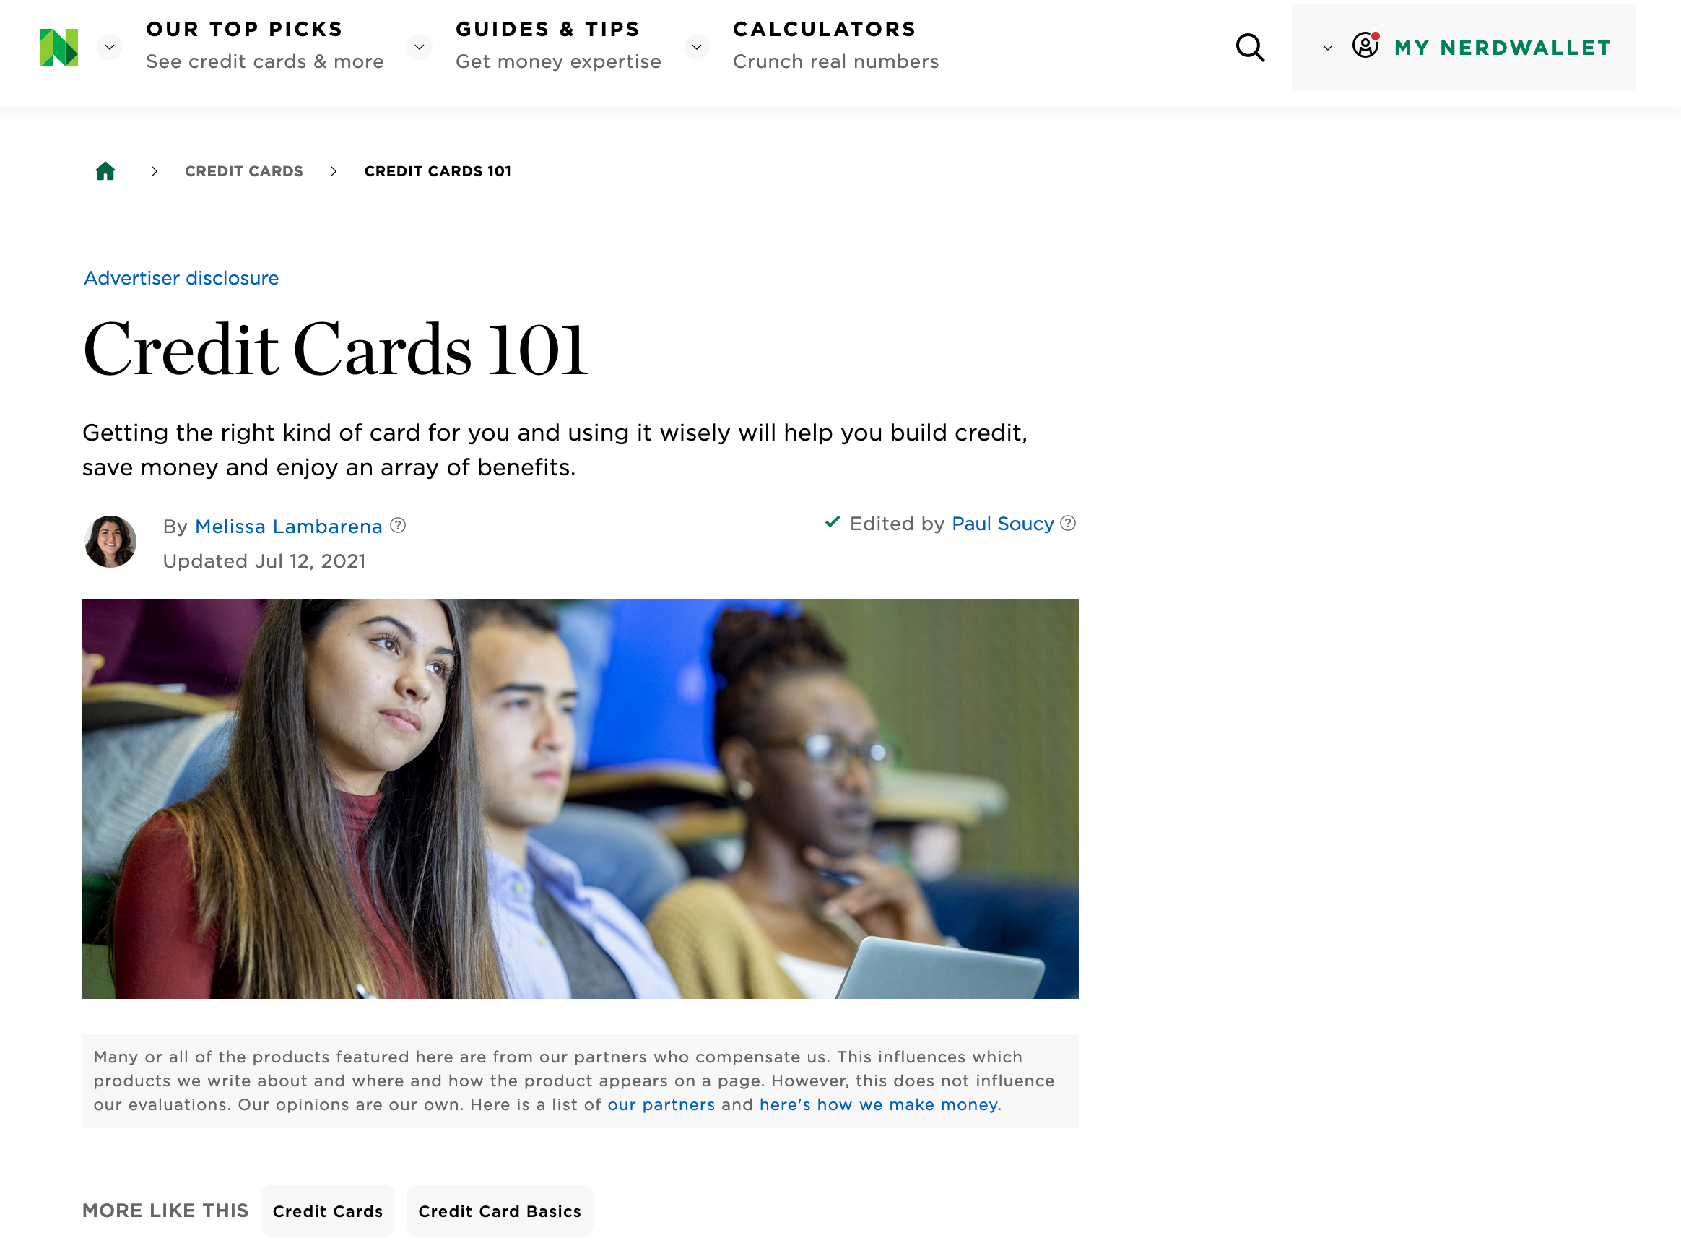Select the Credit Card Basics tab
The height and width of the screenshot is (1251, 1681).
[x=500, y=1211]
